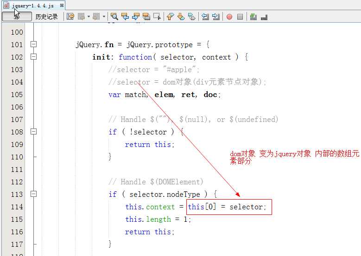Click 'match' variable on line 105
Screen dimensions: 361x256
click(136, 94)
